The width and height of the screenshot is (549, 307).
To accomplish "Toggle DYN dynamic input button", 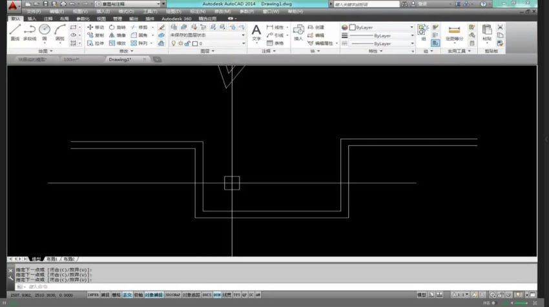I will 217,295.
